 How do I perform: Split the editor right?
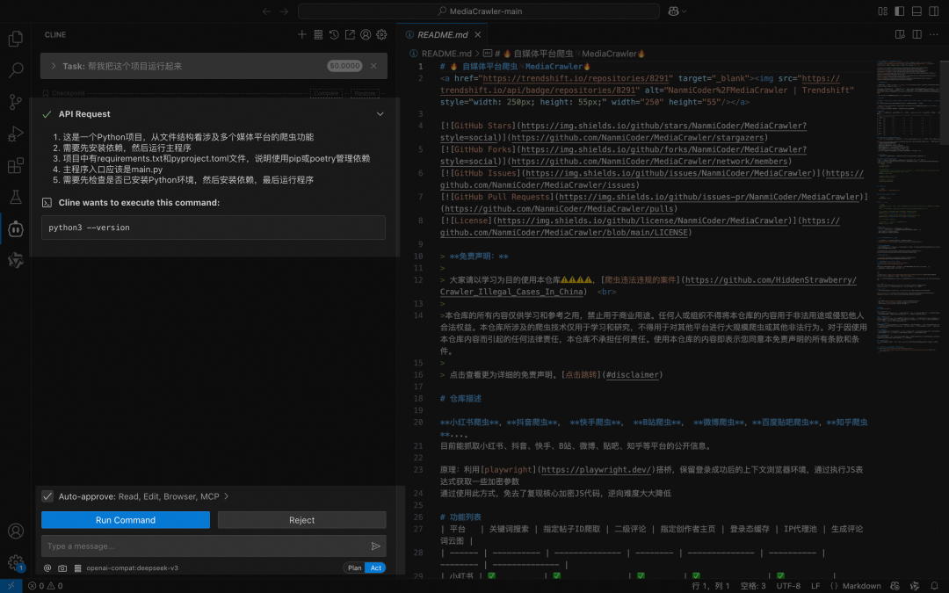click(916, 34)
